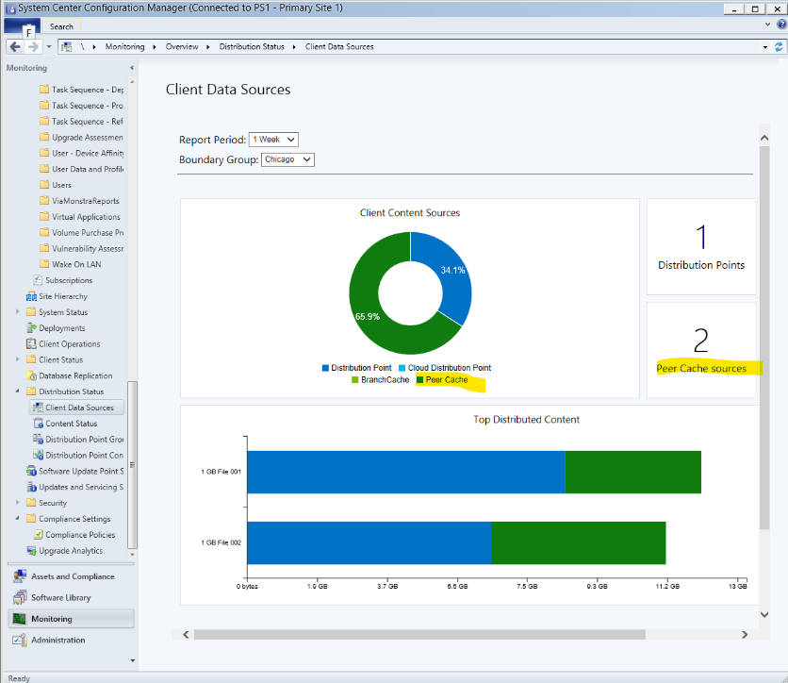Image resolution: width=788 pixels, height=683 pixels.
Task: Open the Wake On LAN folder icon
Action: (x=44, y=264)
